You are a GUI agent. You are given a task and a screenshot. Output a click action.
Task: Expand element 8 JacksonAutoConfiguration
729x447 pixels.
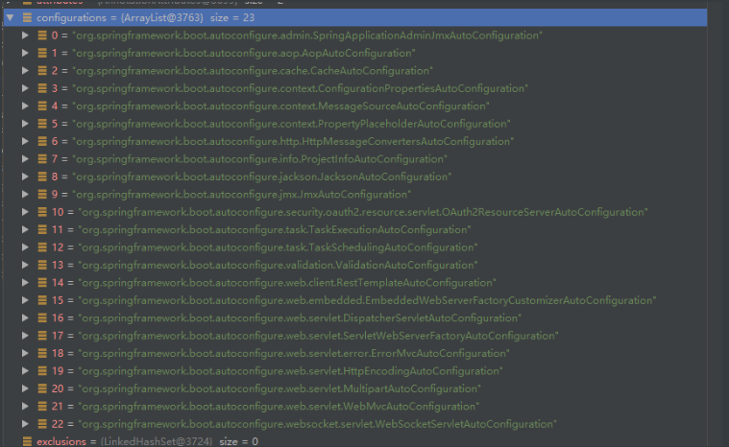pos(25,176)
